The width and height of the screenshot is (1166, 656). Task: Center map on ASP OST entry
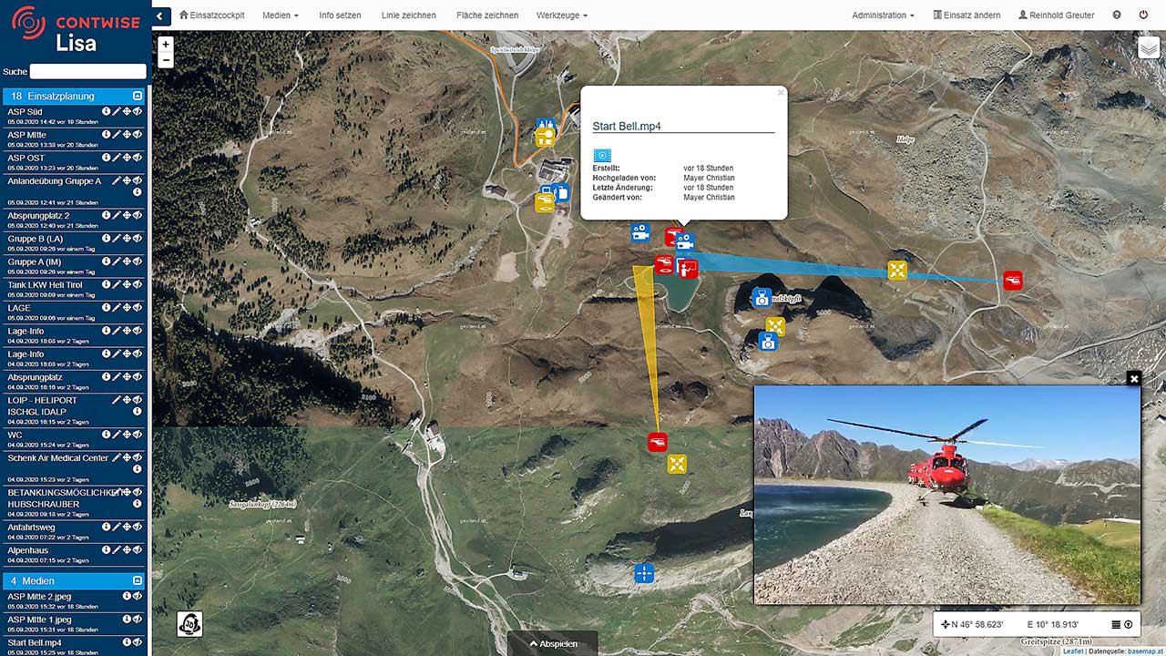127,158
